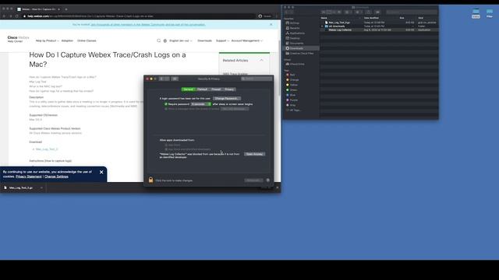
Task: Dismiss the cookie notice banner
Action: click(101, 172)
